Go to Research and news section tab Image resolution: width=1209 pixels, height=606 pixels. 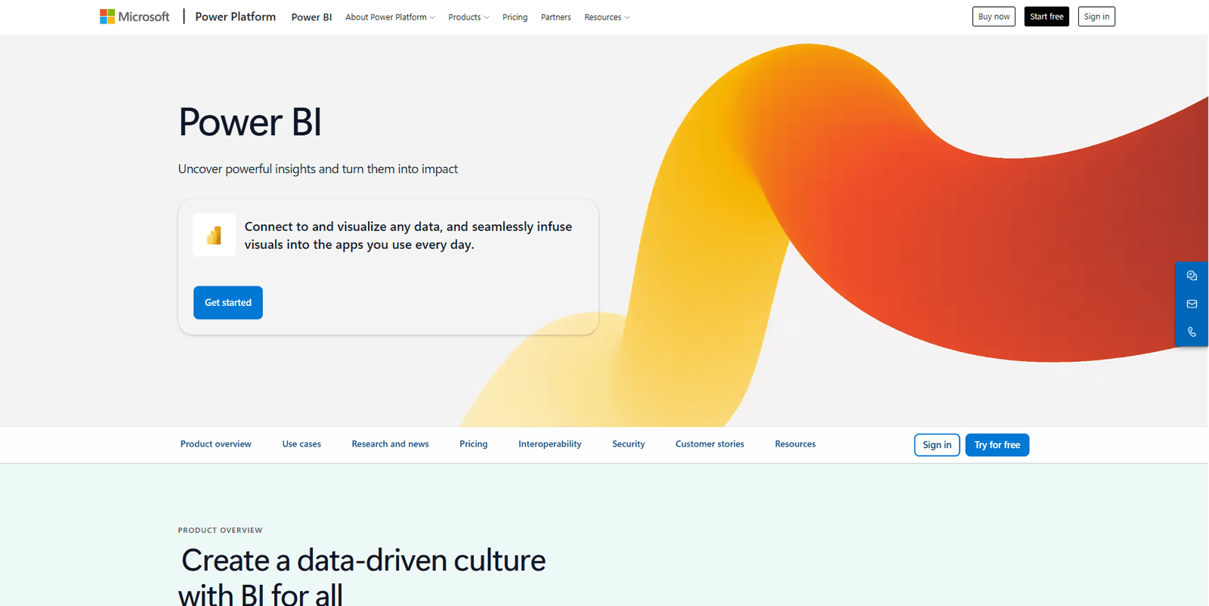pos(390,444)
